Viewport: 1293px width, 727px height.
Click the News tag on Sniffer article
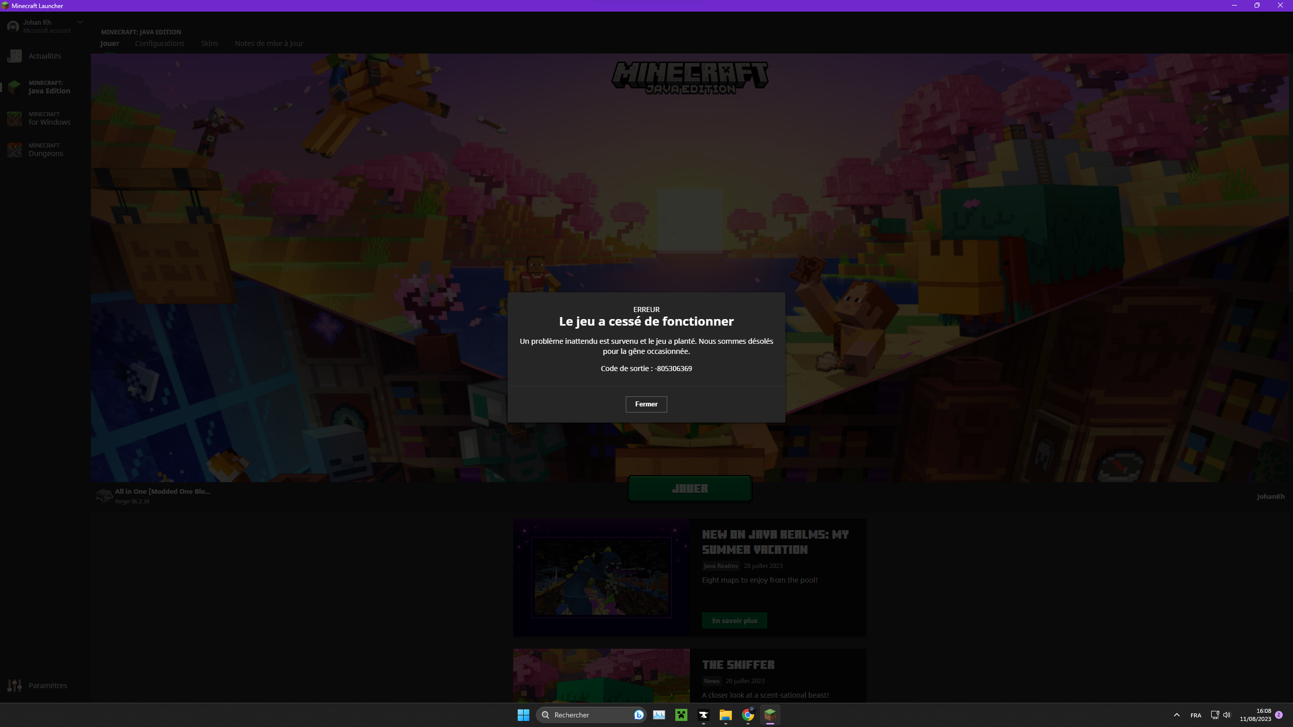712,681
